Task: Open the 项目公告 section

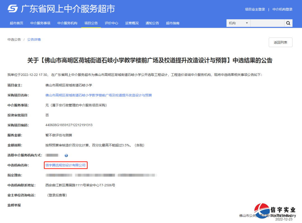Action: pos(91,23)
